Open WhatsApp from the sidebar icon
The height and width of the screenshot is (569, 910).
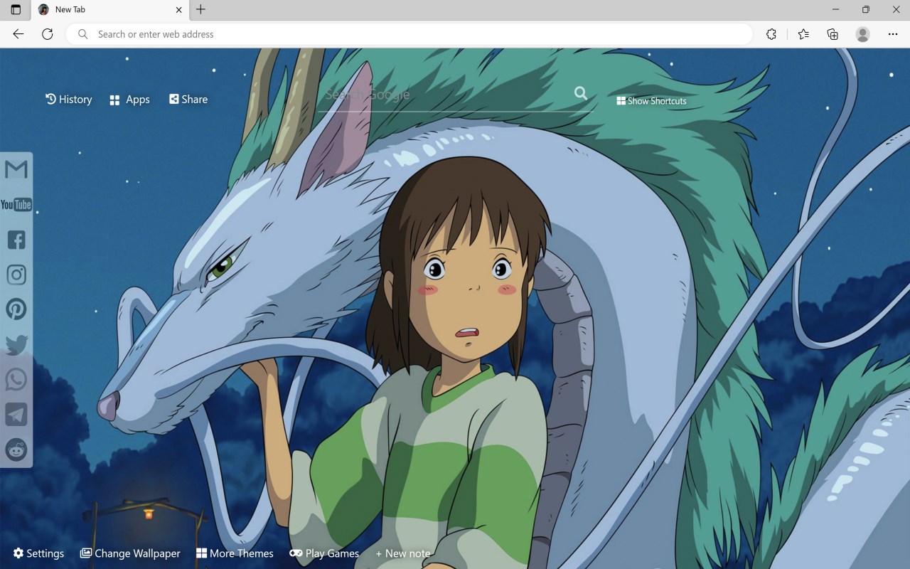tap(16, 379)
